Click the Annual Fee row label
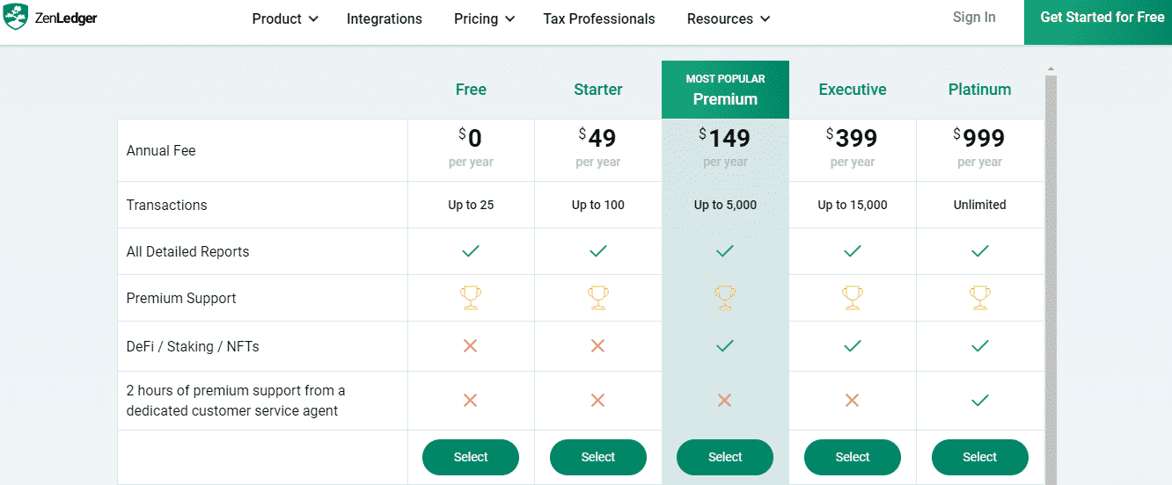Screen dimensions: 1172x485 161,150
